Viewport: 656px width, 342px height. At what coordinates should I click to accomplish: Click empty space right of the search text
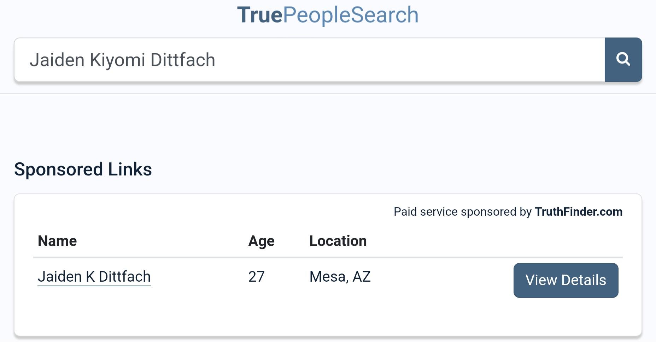coord(406,60)
